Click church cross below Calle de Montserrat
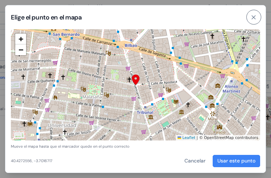 (x=23, y=77)
